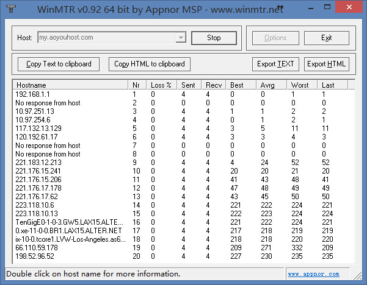Click the Loss % column header
The image size is (367, 285).
point(163,85)
